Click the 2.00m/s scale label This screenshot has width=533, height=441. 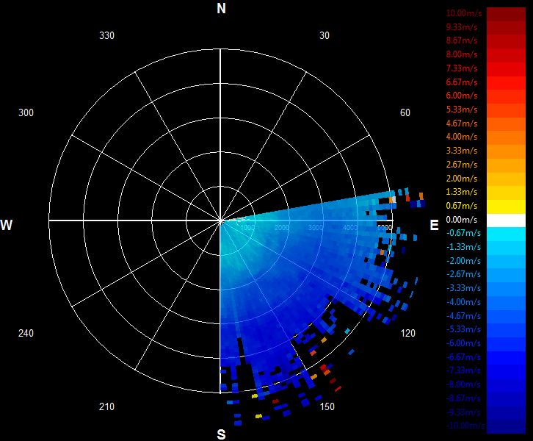tap(462, 179)
